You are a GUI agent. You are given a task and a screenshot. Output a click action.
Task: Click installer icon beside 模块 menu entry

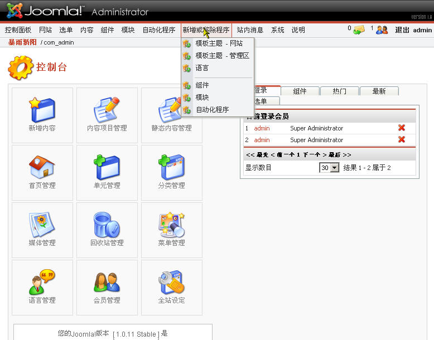click(187, 98)
